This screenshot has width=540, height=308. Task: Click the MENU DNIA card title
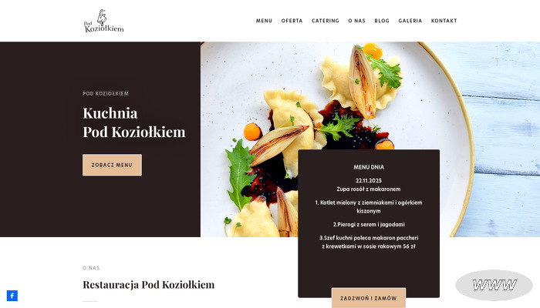point(369,167)
